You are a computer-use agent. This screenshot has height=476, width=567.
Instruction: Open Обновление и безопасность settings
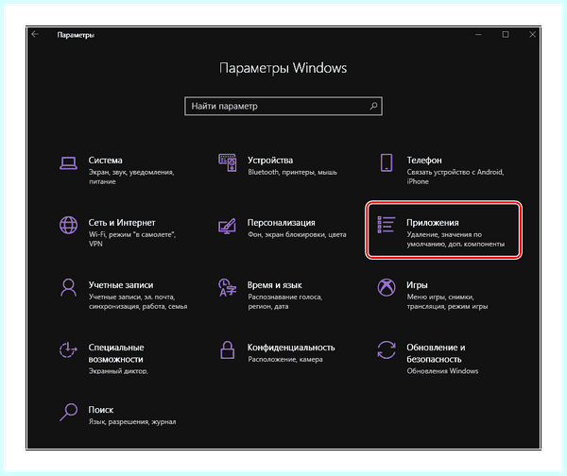point(444,358)
